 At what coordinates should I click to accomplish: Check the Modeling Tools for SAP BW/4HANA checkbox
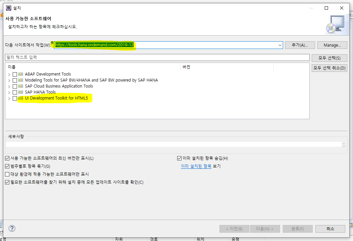click(x=15, y=80)
